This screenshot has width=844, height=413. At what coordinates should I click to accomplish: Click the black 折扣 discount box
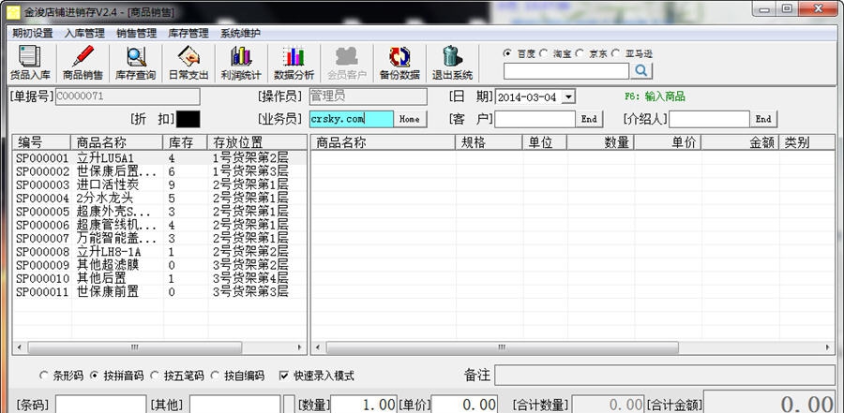point(188,119)
